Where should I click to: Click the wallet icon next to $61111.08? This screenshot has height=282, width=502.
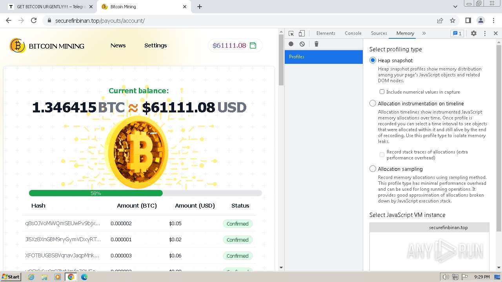(253, 45)
